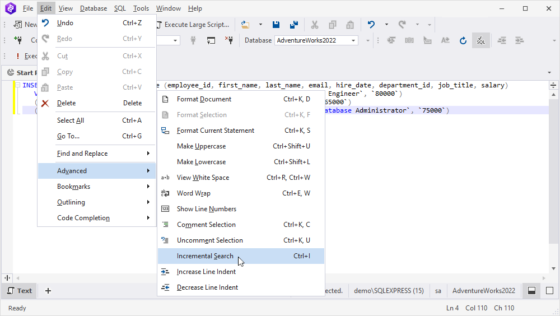
Task: Select Make Lowercase menu item
Action: (x=241, y=162)
